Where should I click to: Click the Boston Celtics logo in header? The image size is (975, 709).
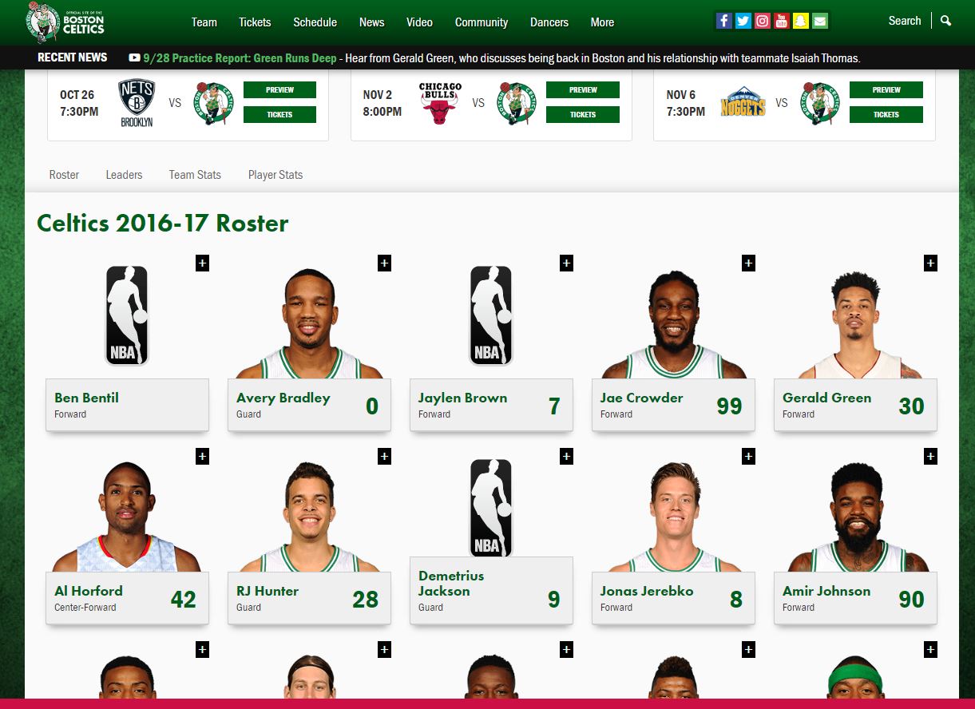(65, 22)
